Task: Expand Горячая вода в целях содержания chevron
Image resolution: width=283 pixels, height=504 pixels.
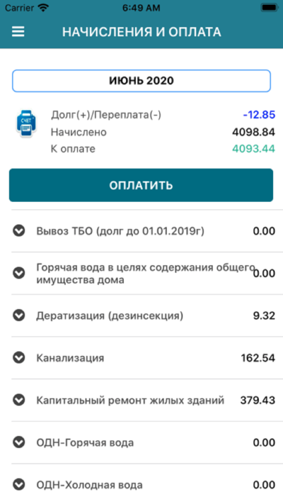Action: pos(19,273)
